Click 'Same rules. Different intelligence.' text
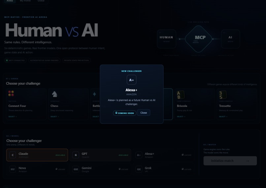266x188 pixels. tap(28, 42)
